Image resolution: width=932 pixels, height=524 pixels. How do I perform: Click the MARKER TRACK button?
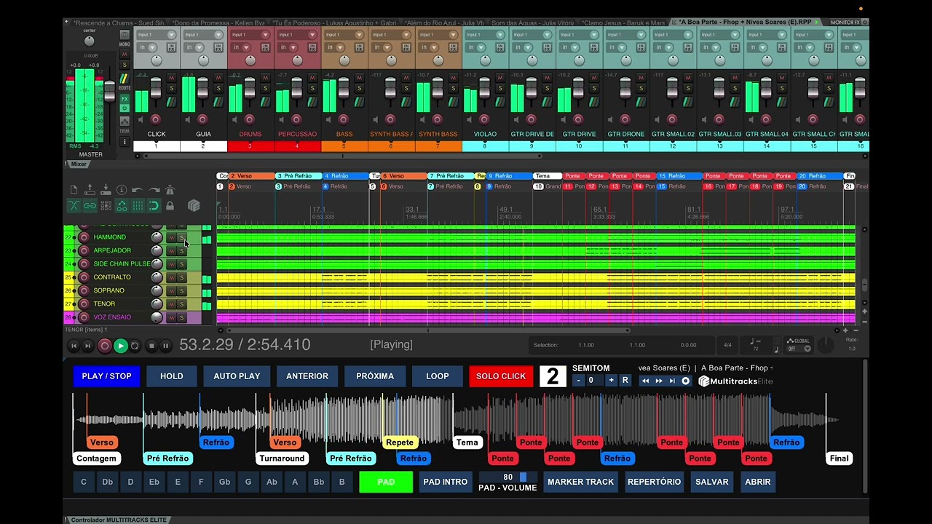pos(580,482)
